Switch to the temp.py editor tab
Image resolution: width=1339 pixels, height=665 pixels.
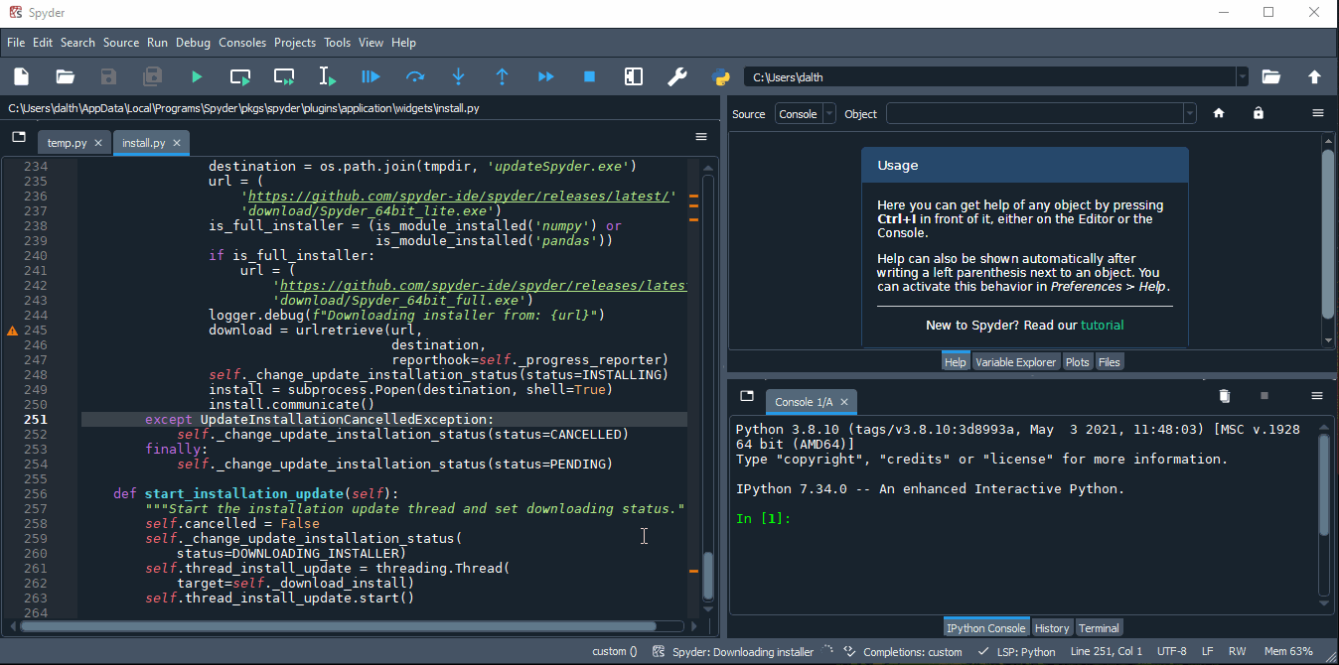(67, 143)
